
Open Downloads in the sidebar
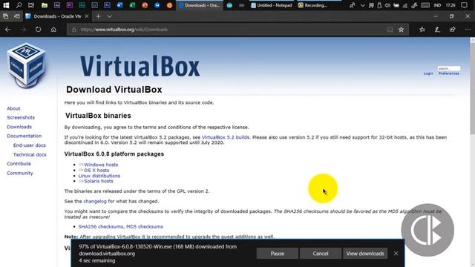click(x=19, y=127)
